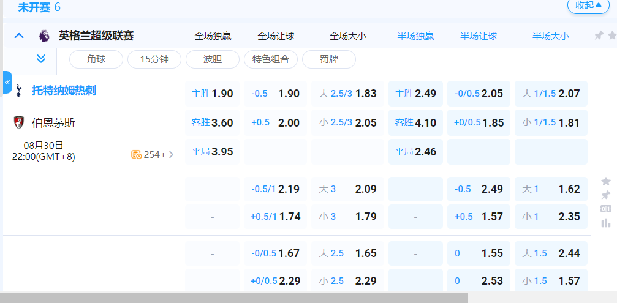Screen dimensions: 617x303
Task: Open the 托特纳姆热刺 team link
Action: point(64,91)
